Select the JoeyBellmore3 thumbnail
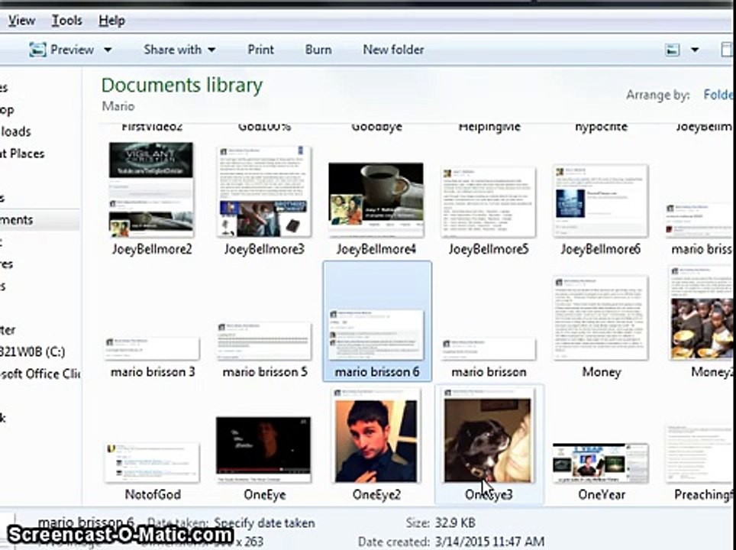 (264, 192)
